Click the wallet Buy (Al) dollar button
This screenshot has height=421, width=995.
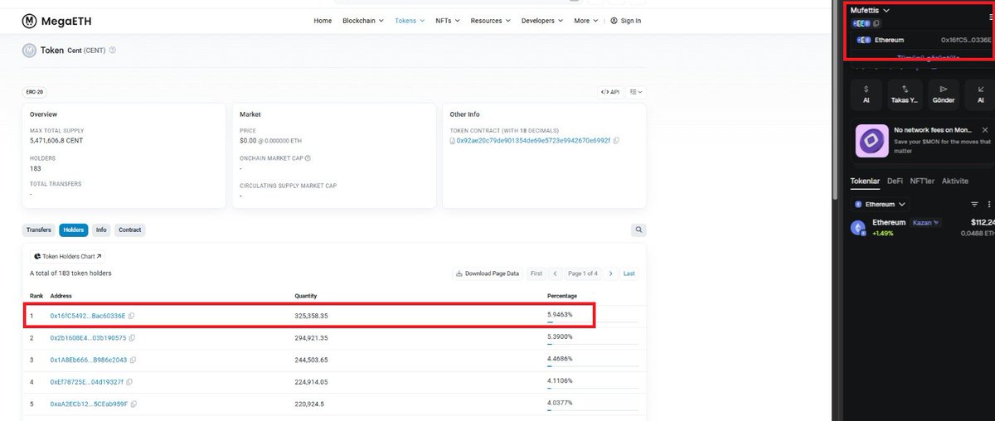click(866, 94)
